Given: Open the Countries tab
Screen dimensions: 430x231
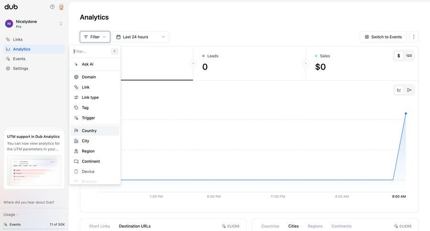Looking at the screenshot, I should pyautogui.click(x=270, y=226).
